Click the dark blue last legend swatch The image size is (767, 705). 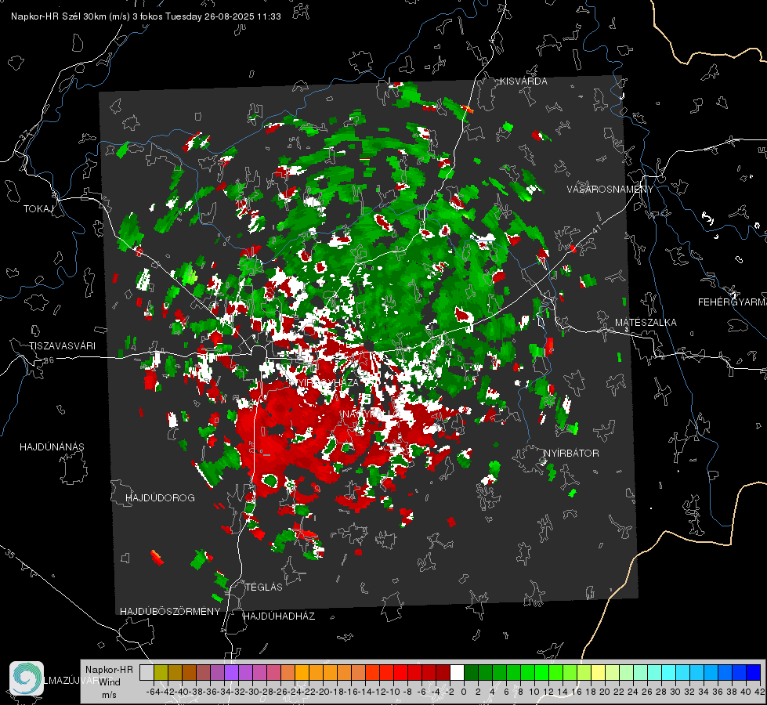pos(754,672)
